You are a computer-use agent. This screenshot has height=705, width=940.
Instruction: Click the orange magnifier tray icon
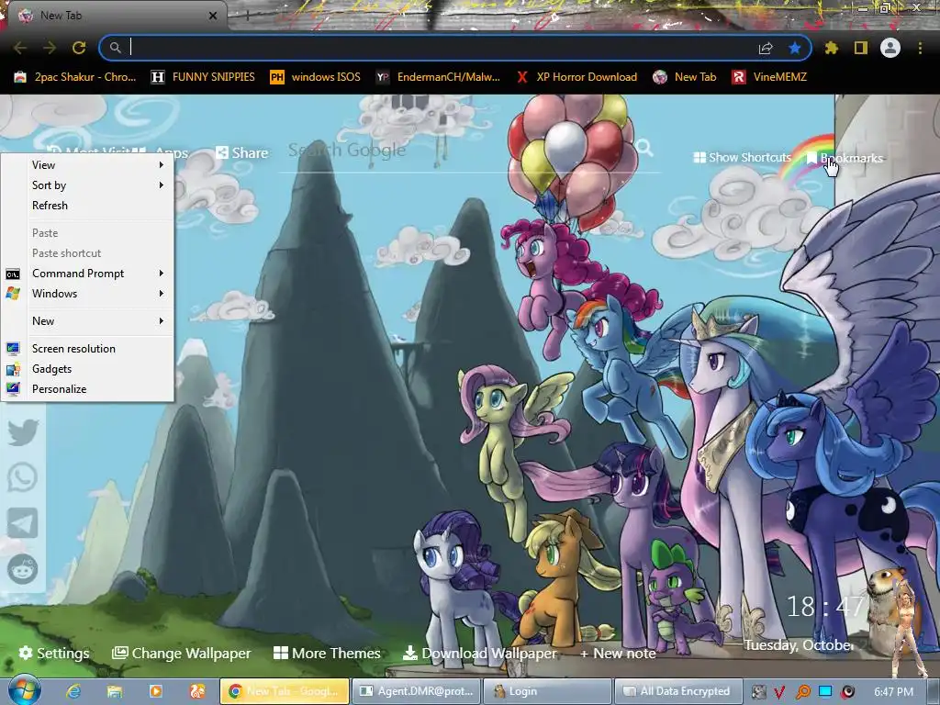[802, 692]
